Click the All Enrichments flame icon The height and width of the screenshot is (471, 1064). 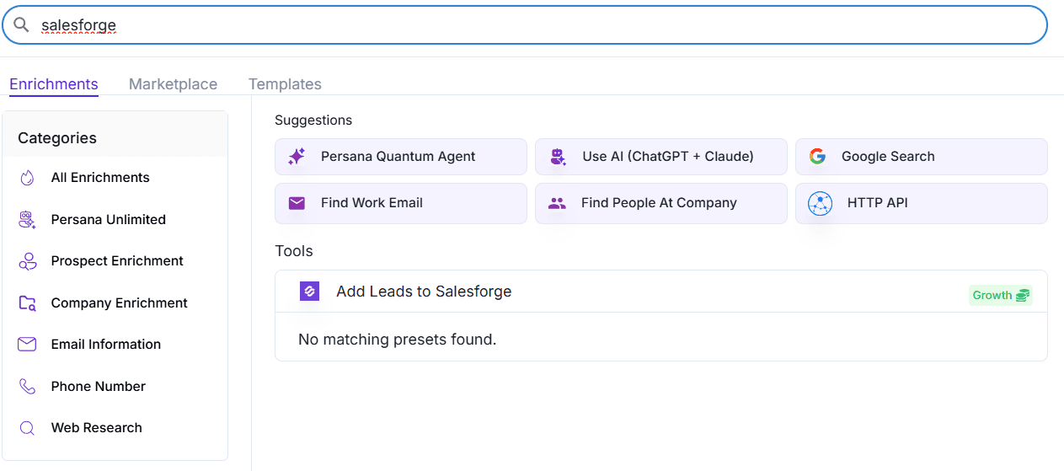[x=27, y=178]
